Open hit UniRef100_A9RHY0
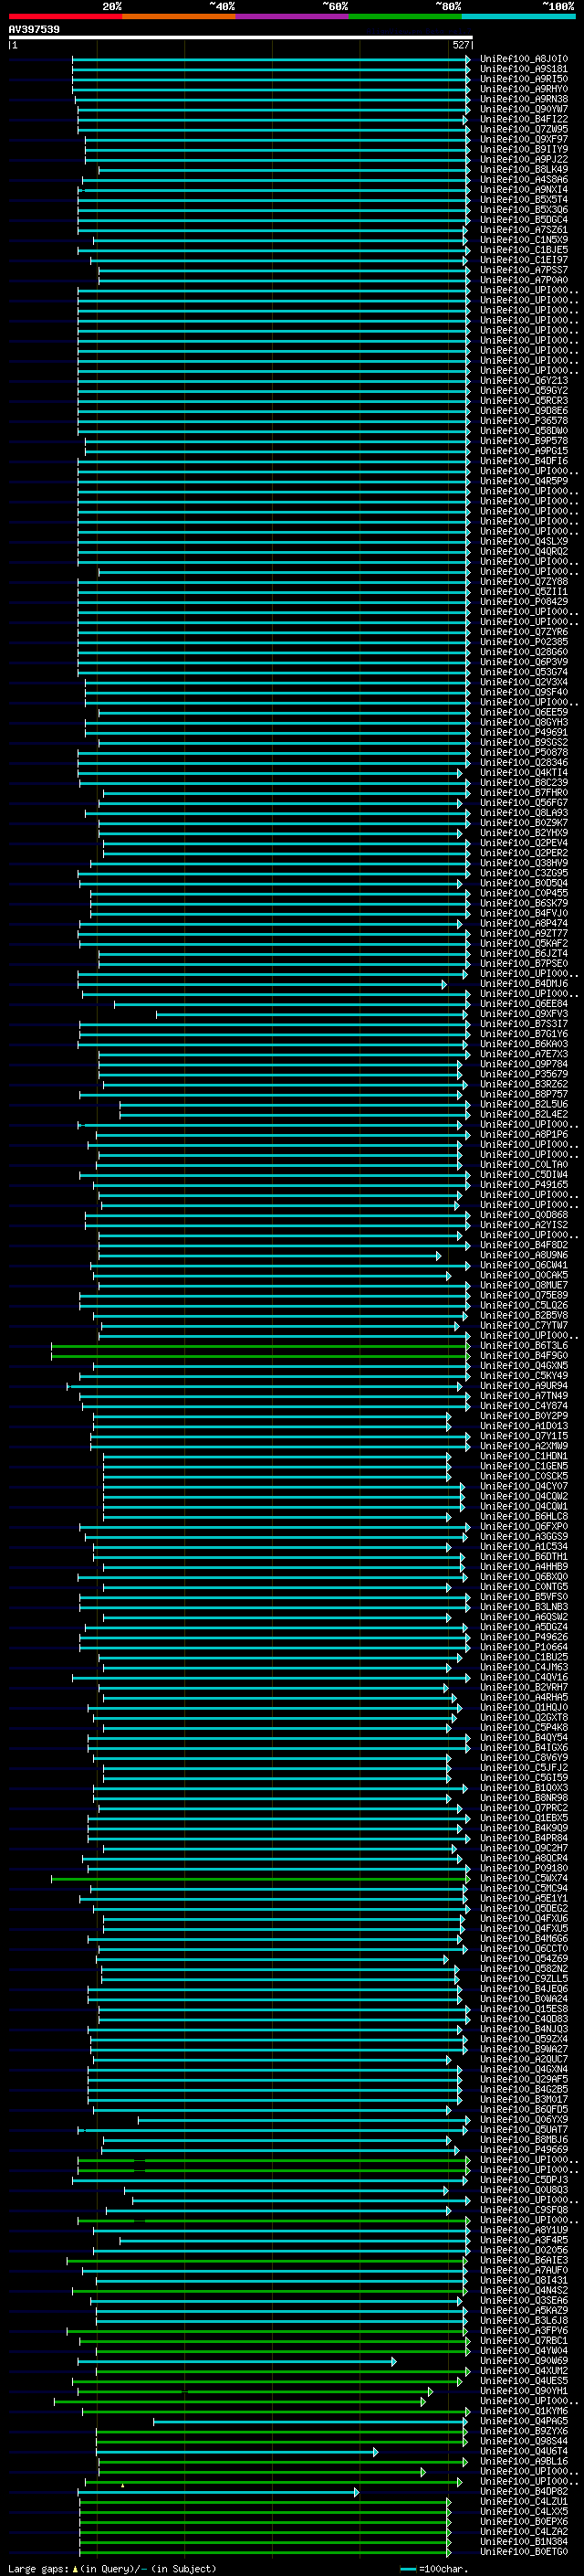This screenshot has width=584, height=2576. click(524, 89)
